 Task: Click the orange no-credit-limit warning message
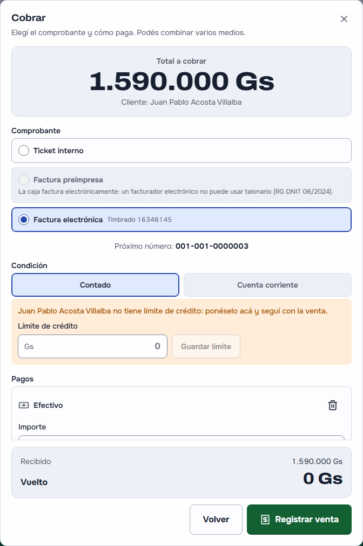(x=173, y=311)
